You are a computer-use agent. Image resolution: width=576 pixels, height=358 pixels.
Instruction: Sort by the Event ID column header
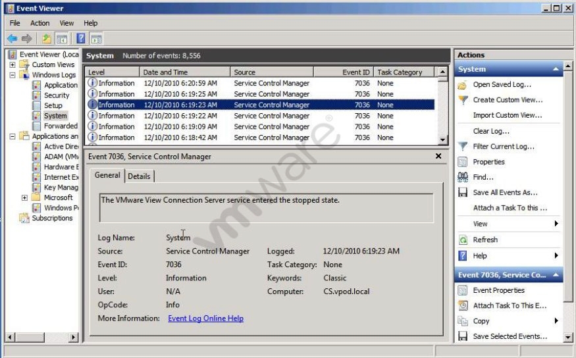[344, 72]
